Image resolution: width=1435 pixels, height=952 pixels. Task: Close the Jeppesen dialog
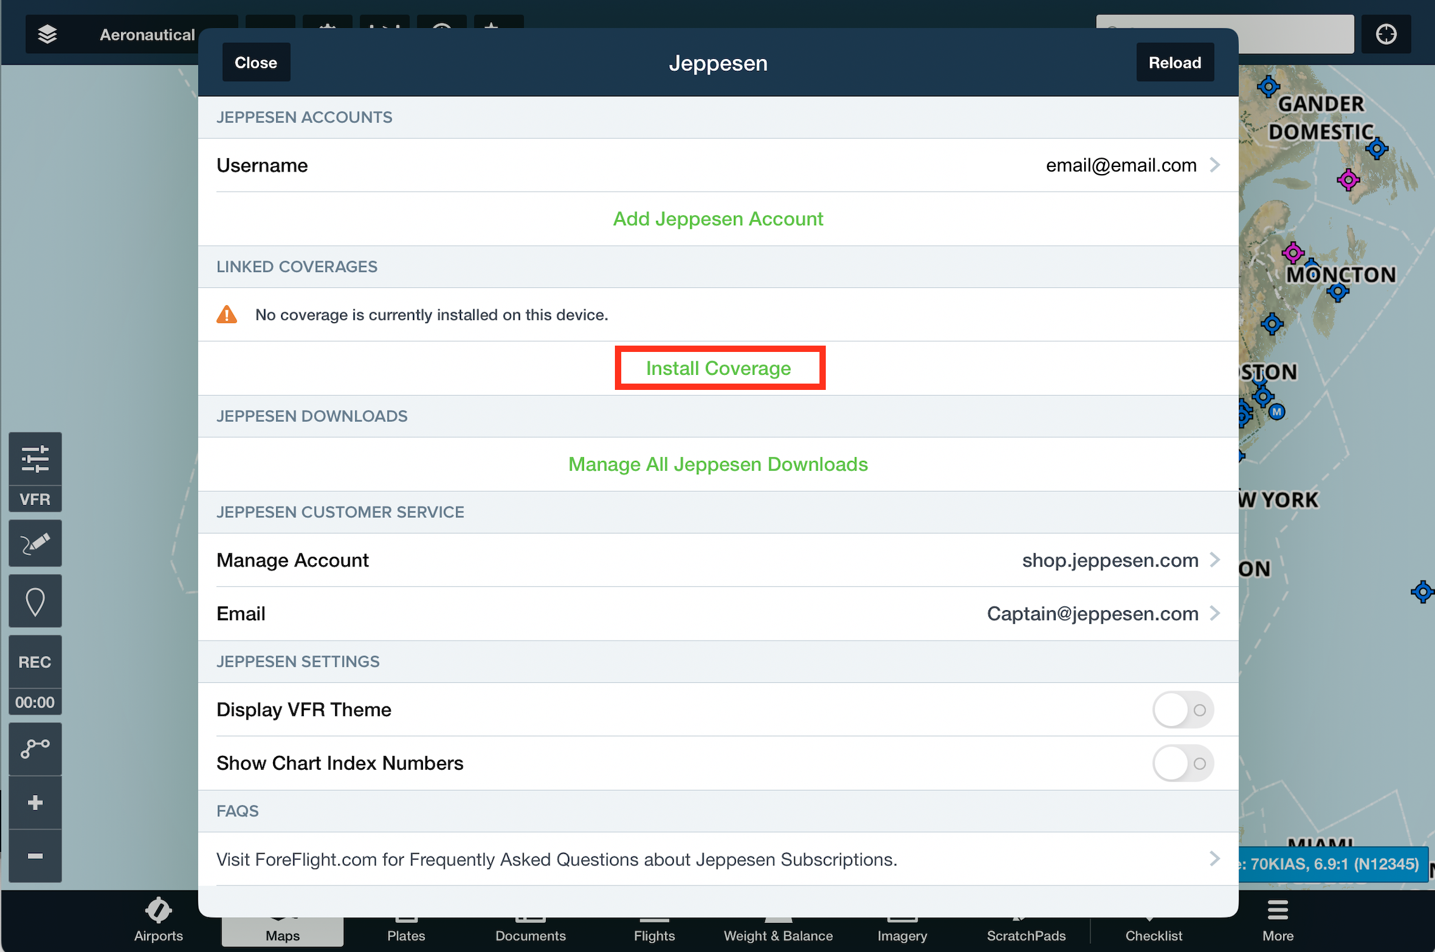pyautogui.click(x=256, y=63)
